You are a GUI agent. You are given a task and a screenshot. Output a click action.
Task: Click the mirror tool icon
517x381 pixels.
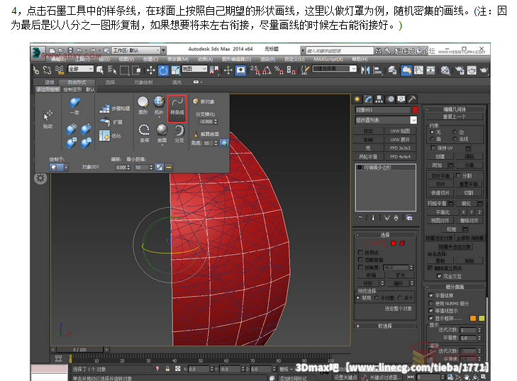pyautogui.click(x=365, y=70)
